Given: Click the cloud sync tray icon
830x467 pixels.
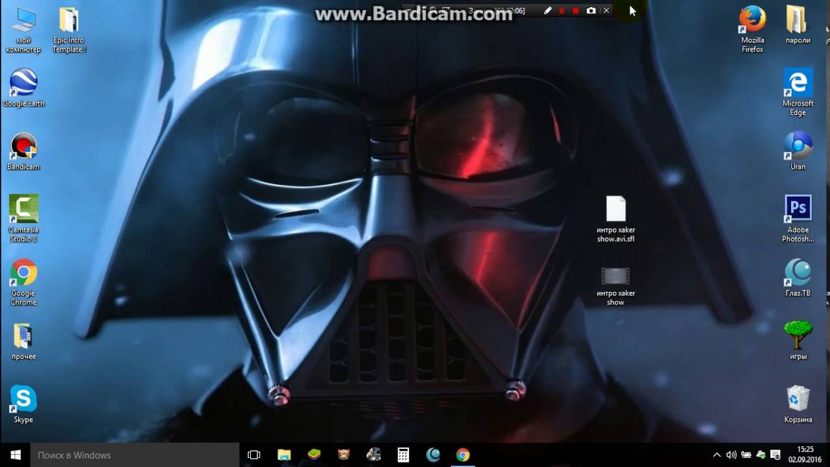Looking at the screenshot, I should coord(761,455).
